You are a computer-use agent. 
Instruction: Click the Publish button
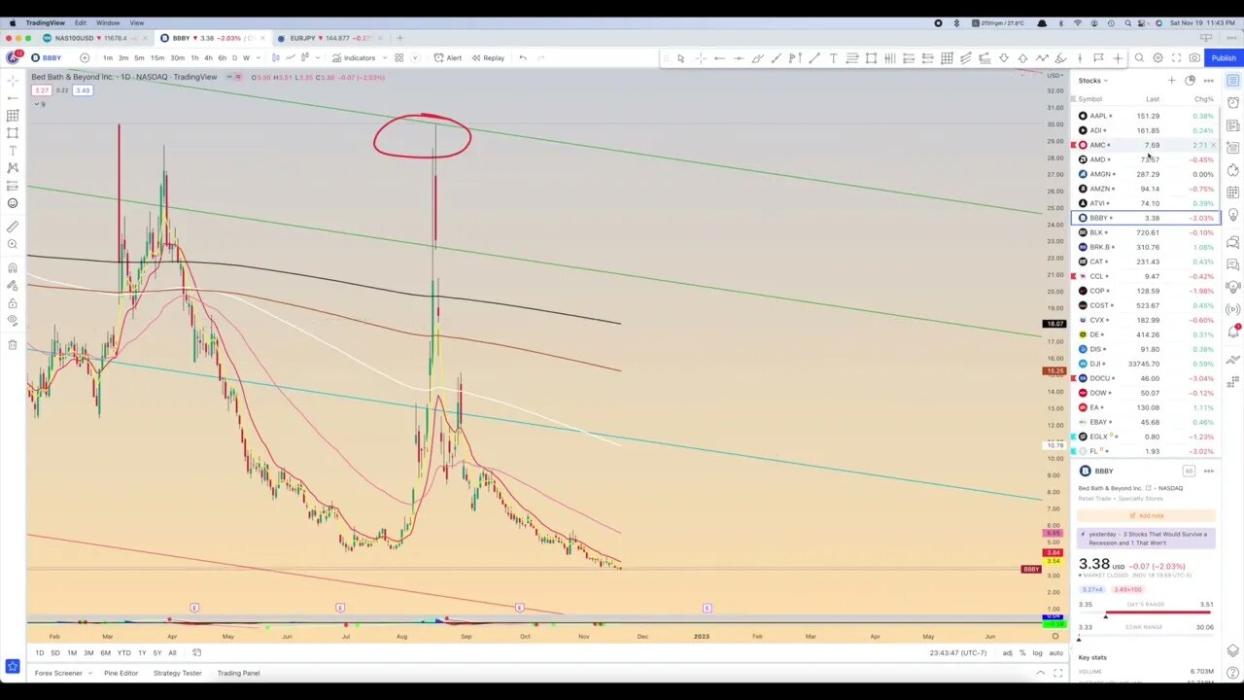tap(1224, 58)
